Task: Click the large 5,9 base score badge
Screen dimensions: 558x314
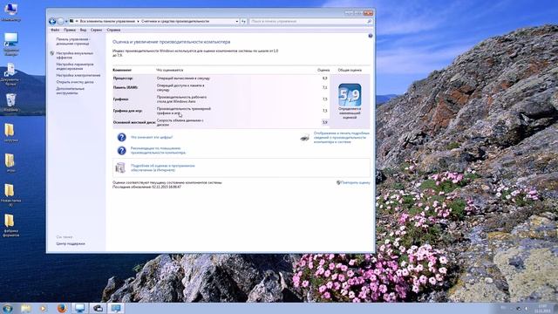Action: (350, 95)
